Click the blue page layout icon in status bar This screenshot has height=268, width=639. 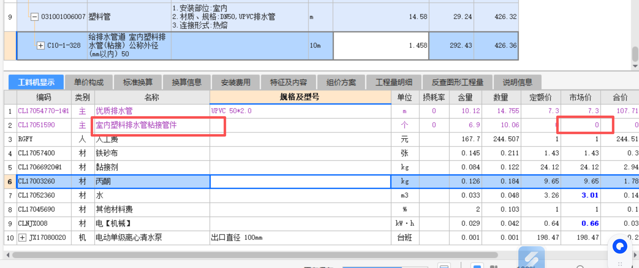coord(477,266)
